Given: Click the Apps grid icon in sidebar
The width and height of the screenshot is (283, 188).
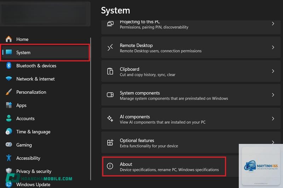Looking at the screenshot, I should pyautogui.click(x=8, y=105).
